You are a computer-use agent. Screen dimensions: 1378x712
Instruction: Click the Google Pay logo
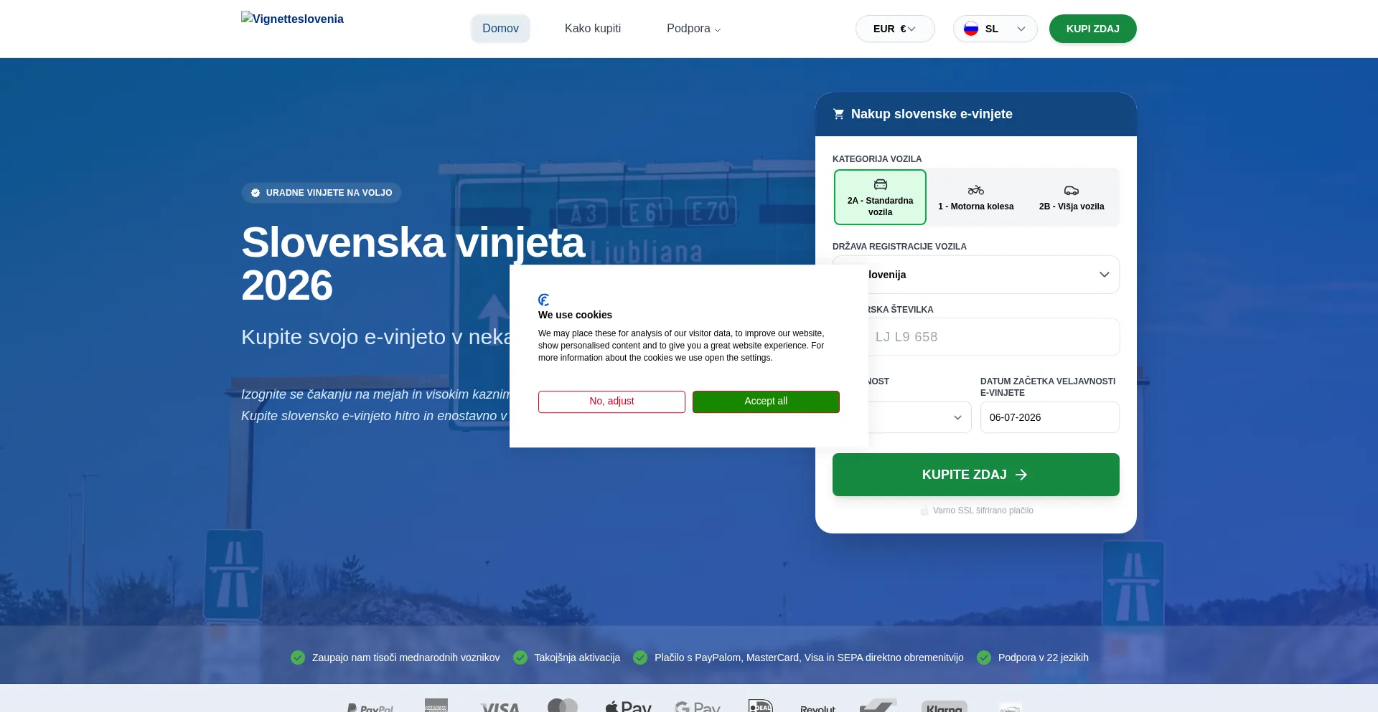(698, 707)
